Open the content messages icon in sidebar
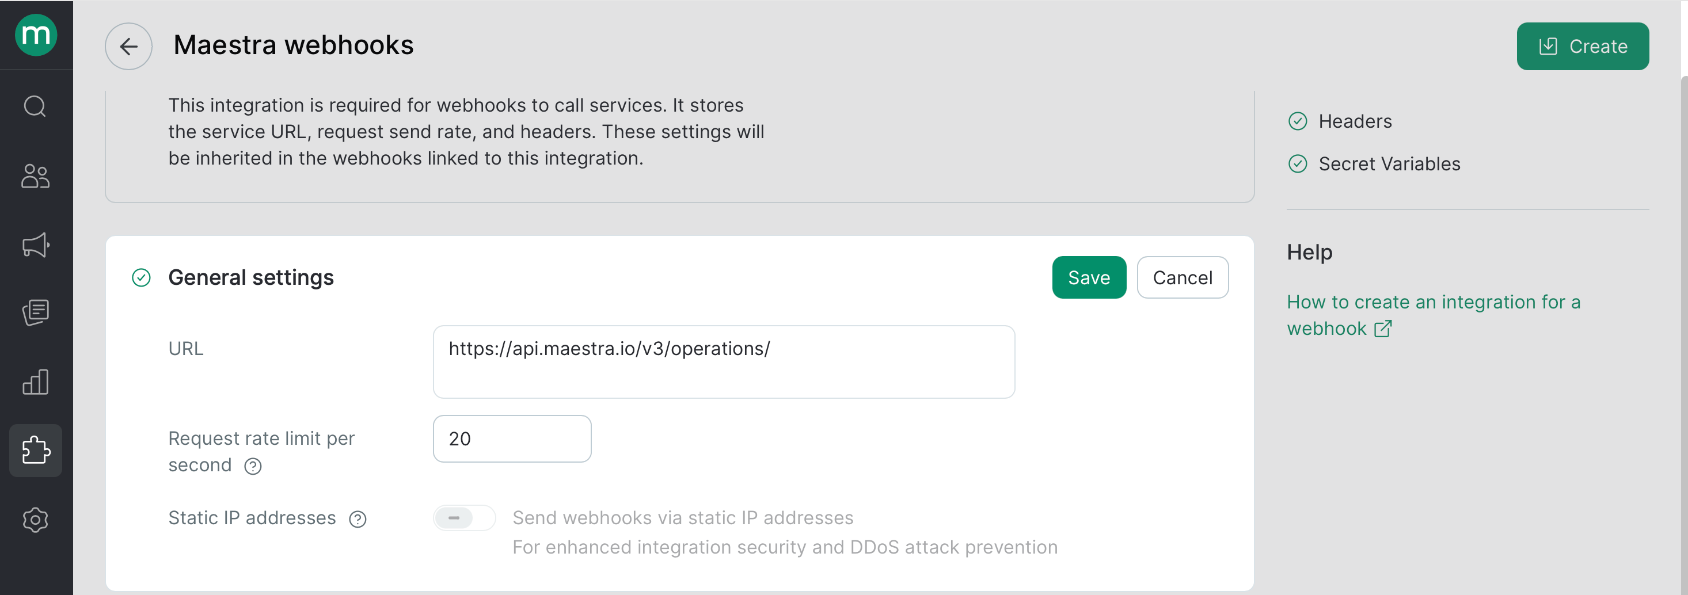Viewport: 1688px width, 595px height. click(35, 312)
